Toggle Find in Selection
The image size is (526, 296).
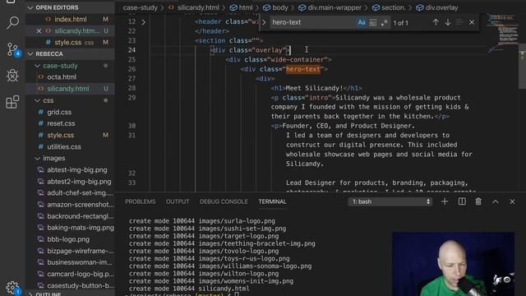(459, 22)
